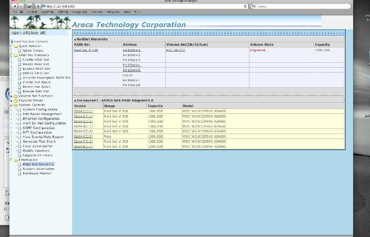
Task: Open the ARC volume set link
Action: tap(176, 50)
